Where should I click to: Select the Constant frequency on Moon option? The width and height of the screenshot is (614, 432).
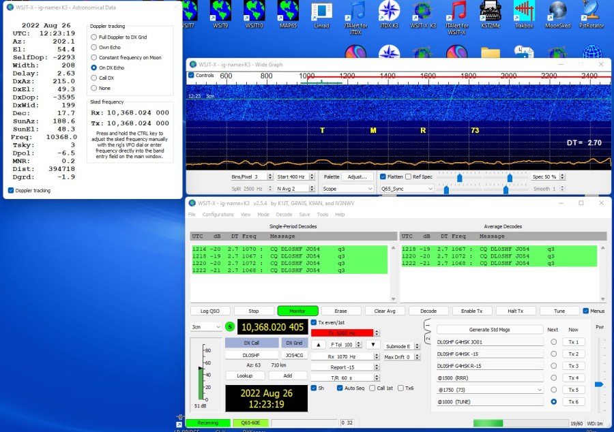point(94,58)
